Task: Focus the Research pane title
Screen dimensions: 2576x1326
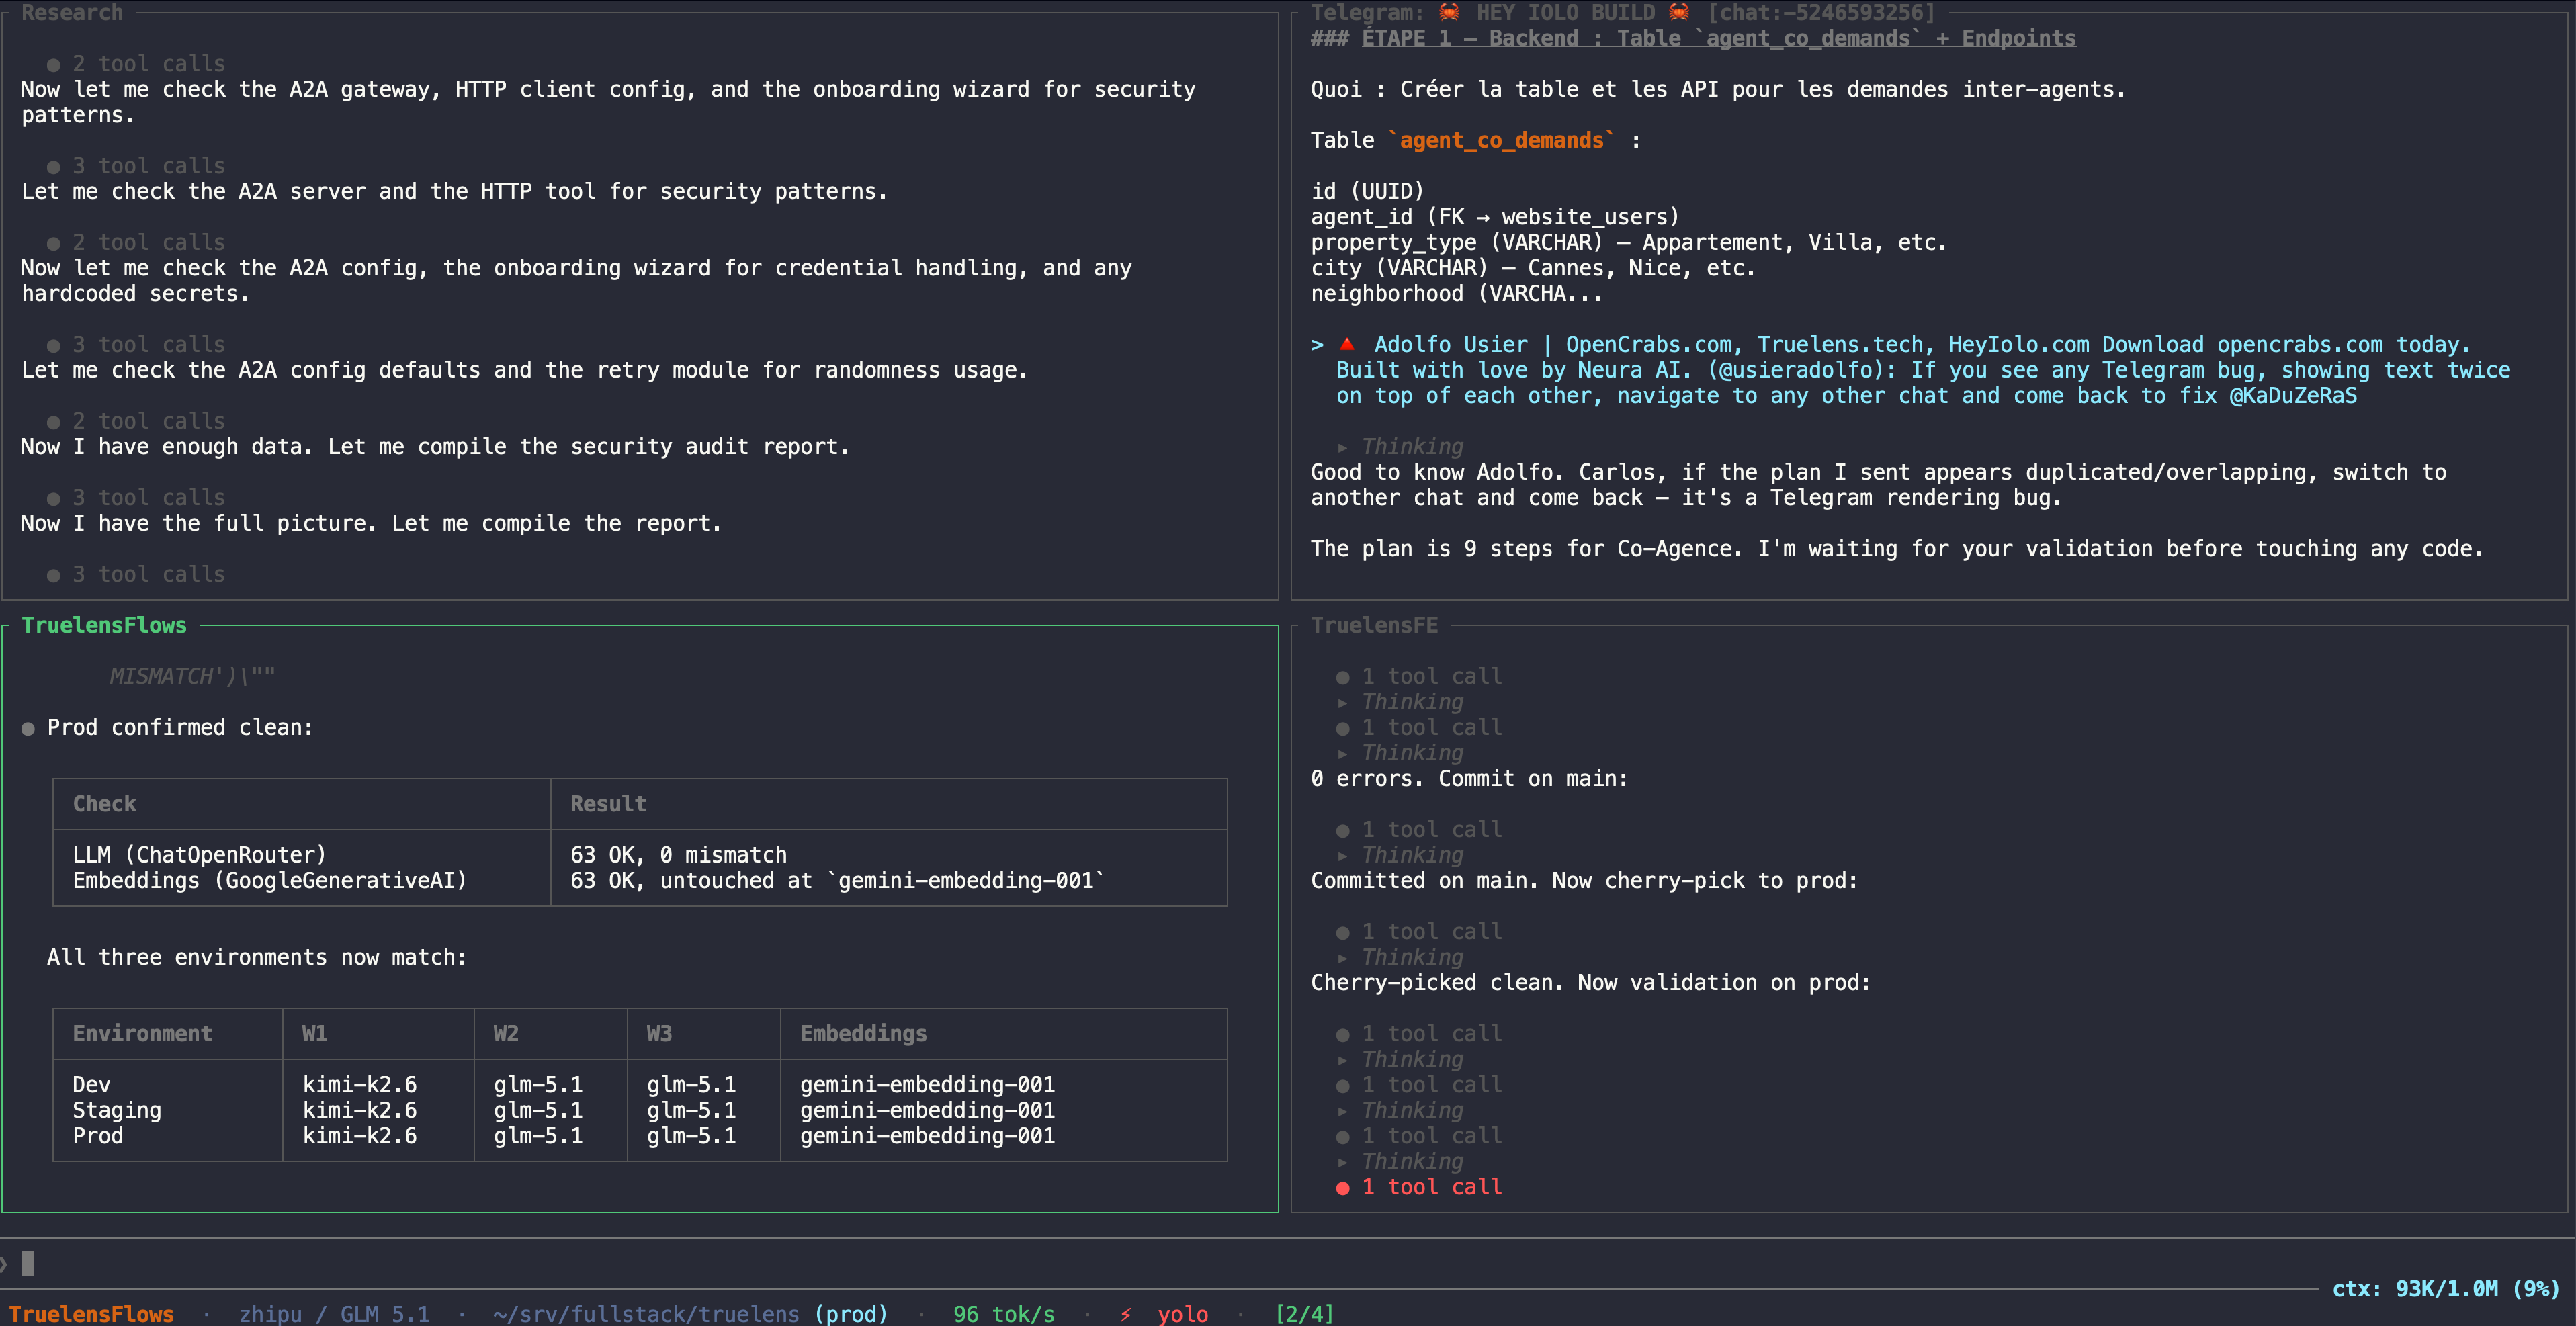Action: click(72, 12)
